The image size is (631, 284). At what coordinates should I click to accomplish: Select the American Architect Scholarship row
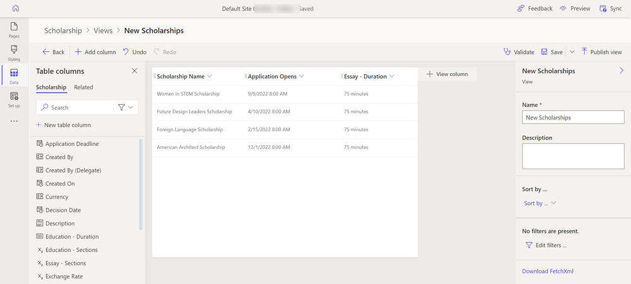[x=285, y=148]
